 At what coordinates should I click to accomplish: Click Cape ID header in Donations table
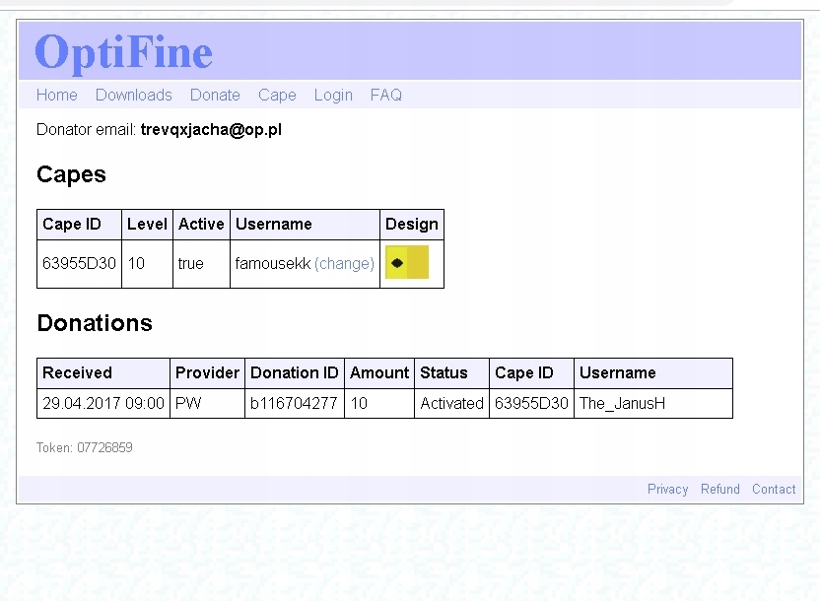pos(531,373)
